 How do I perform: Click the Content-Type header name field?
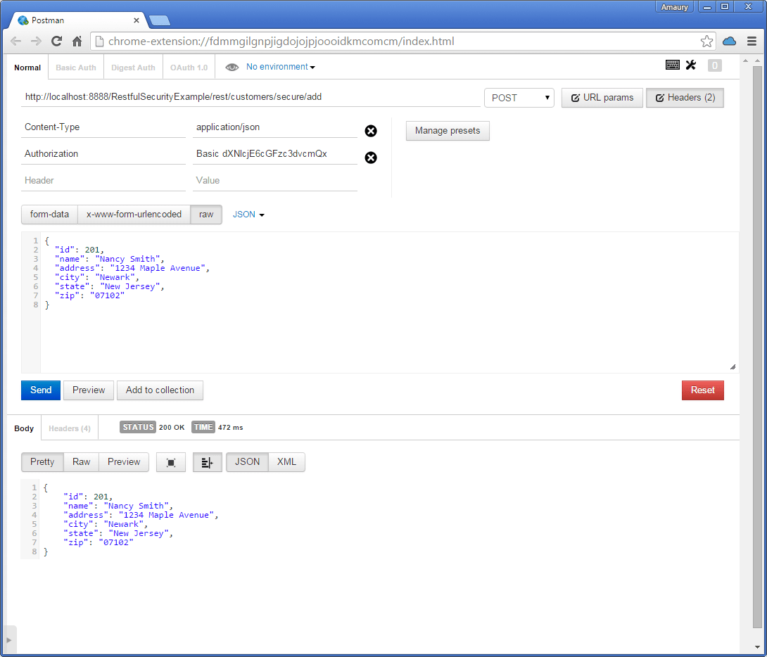[x=103, y=127]
